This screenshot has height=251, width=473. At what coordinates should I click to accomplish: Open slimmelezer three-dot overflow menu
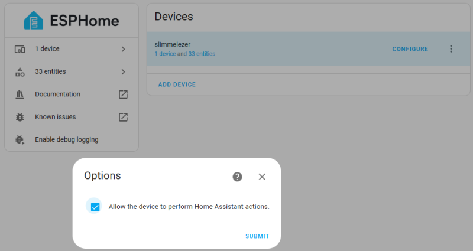coord(451,49)
